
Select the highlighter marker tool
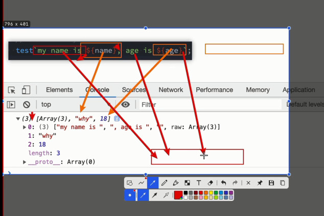coord(176,183)
